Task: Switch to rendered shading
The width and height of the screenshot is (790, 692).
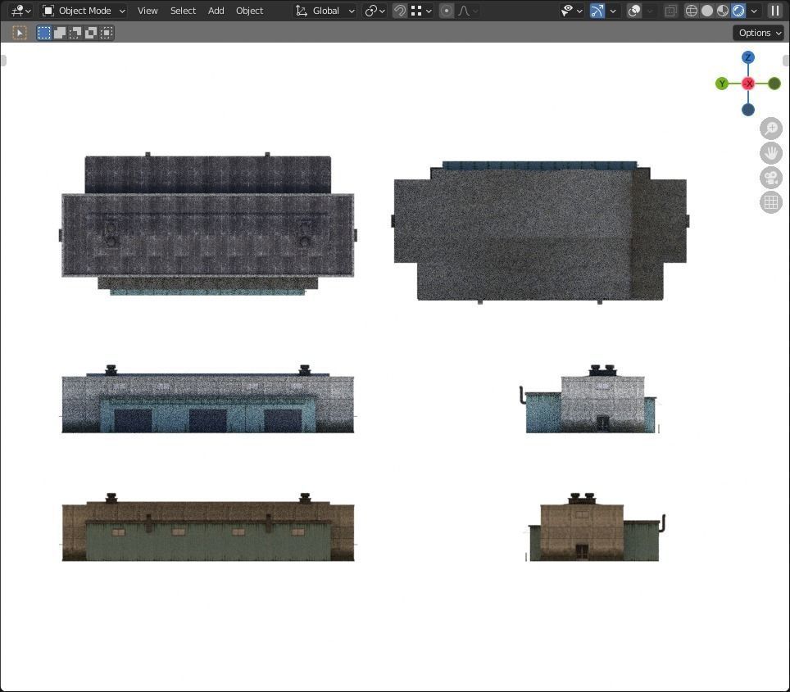Action: pyautogui.click(x=738, y=11)
